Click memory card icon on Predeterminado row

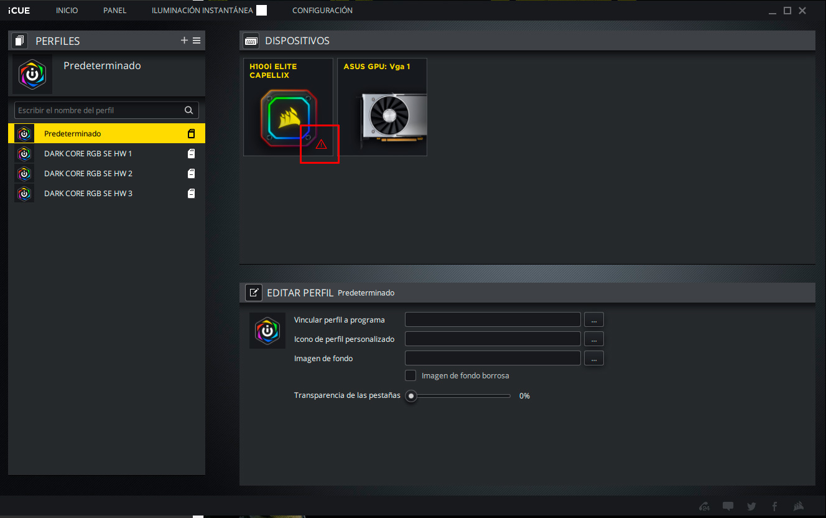click(x=192, y=133)
